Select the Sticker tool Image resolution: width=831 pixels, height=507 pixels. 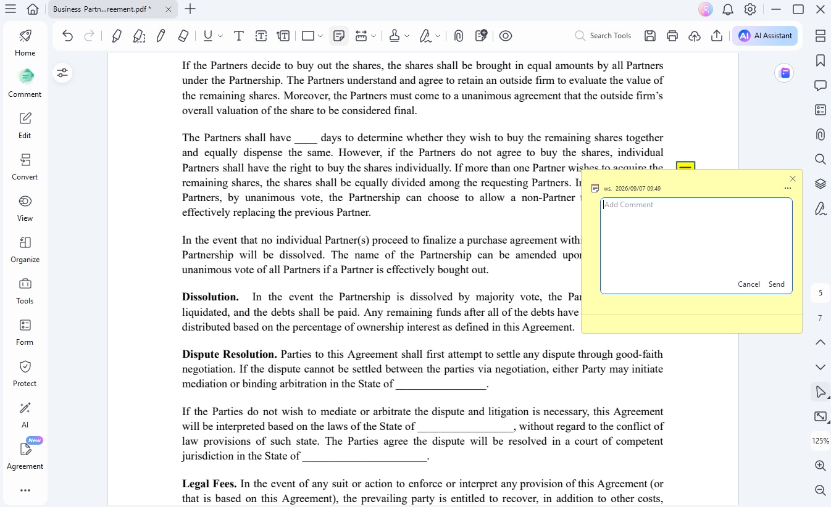tap(481, 35)
